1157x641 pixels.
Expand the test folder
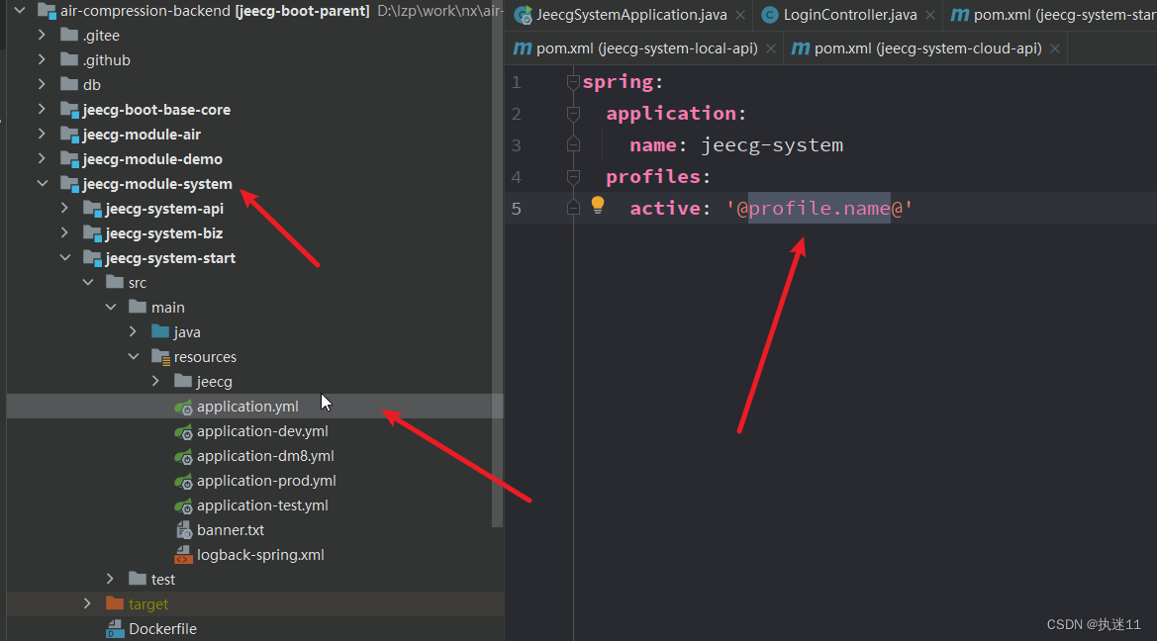pos(110,579)
